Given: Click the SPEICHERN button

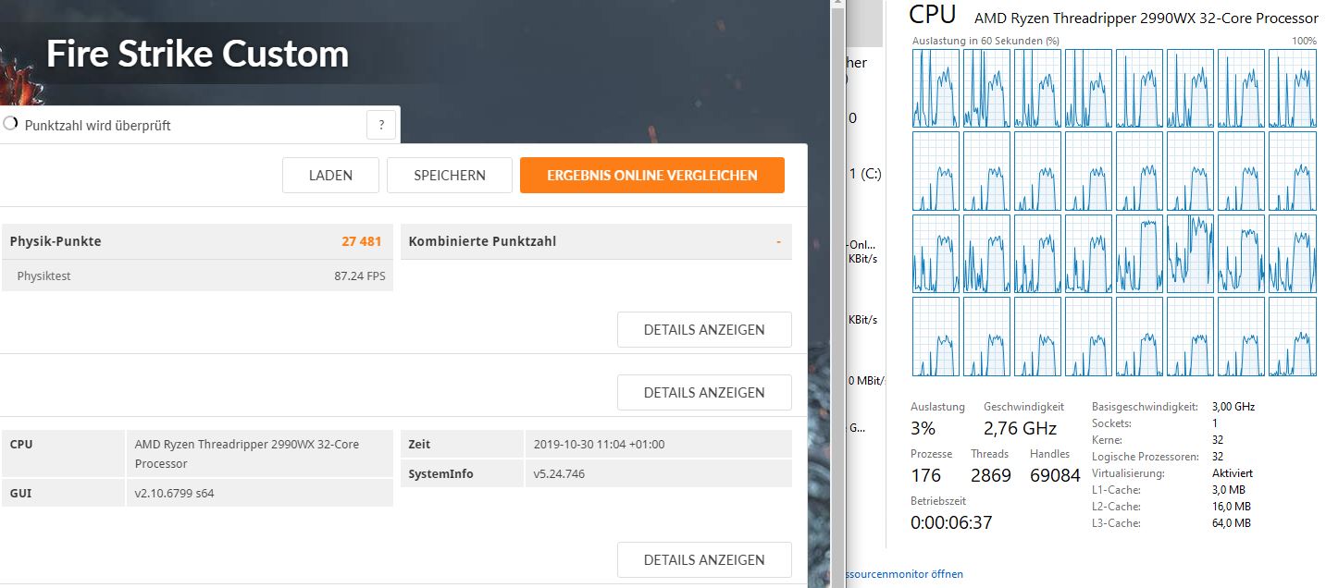Looking at the screenshot, I should pyautogui.click(x=450, y=175).
